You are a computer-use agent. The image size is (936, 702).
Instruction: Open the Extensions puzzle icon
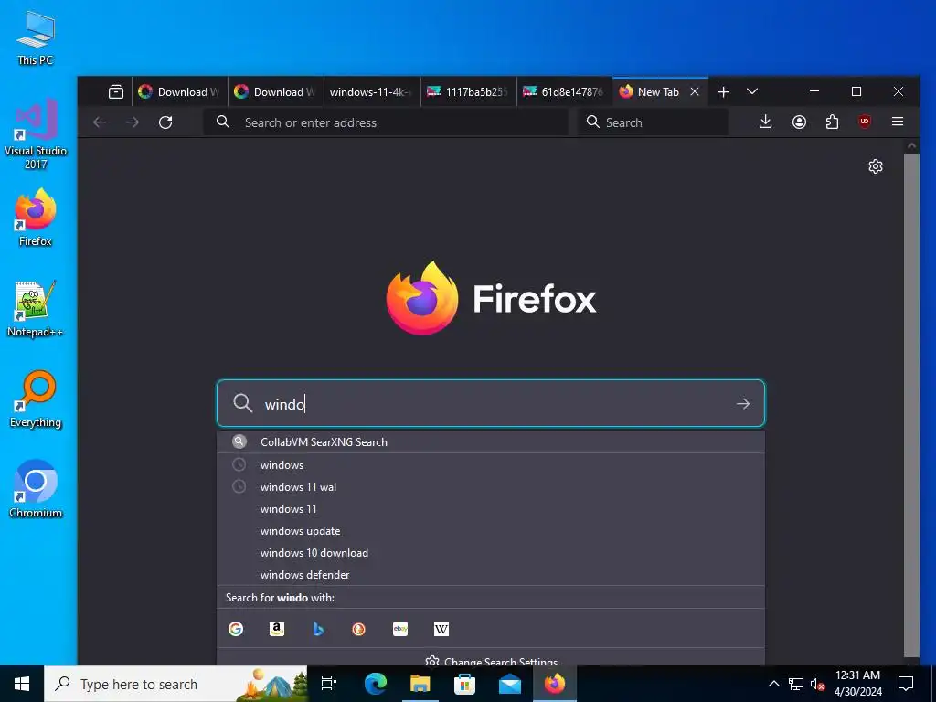click(x=832, y=122)
